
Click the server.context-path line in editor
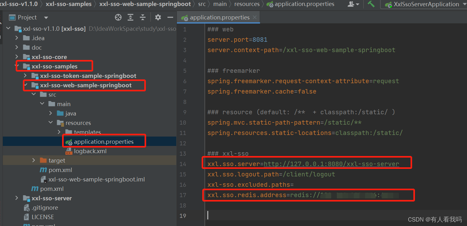[301, 50]
